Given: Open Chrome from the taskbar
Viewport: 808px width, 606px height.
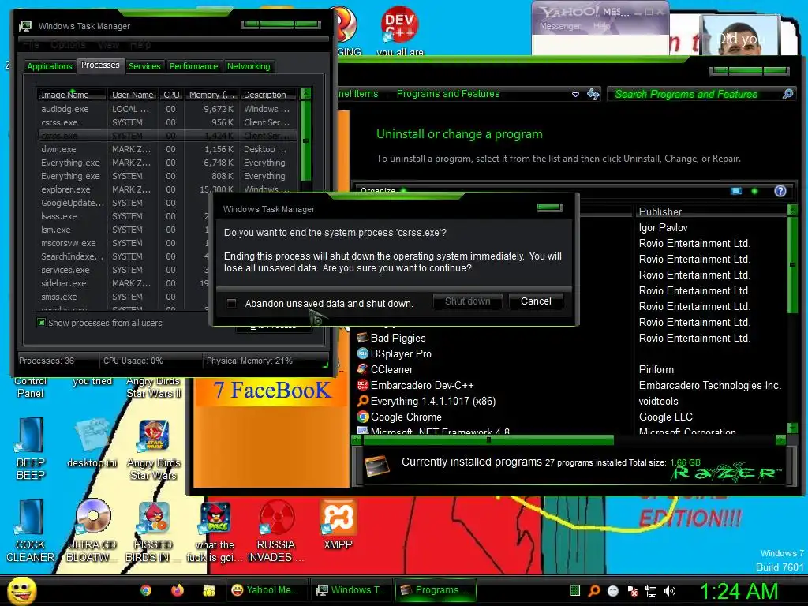Looking at the screenshot, I should pos(146,590).
